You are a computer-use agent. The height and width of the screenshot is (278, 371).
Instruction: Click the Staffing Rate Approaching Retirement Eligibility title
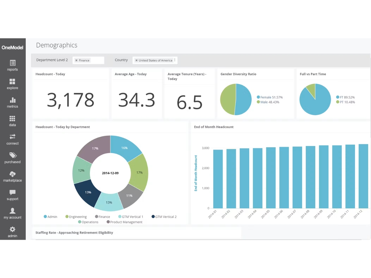[x=74, y=233]
